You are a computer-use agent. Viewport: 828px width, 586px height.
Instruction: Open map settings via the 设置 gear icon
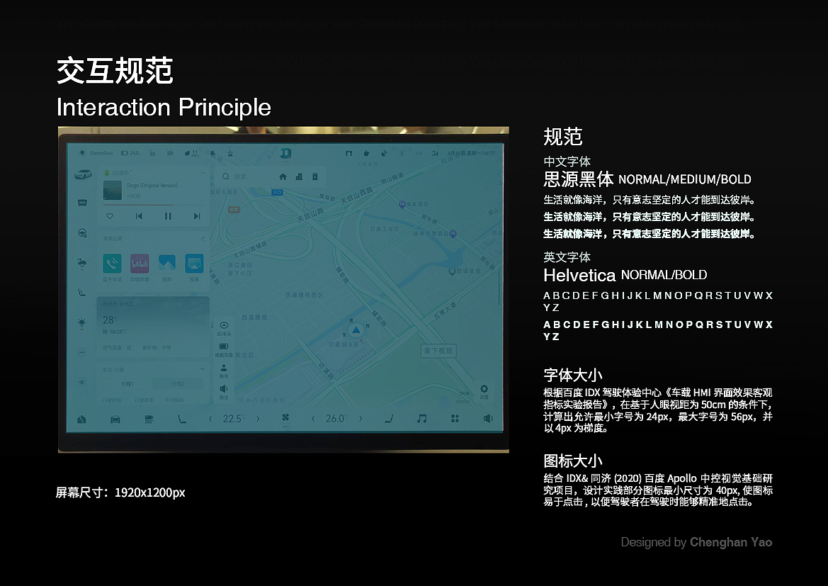click(484, 388)
